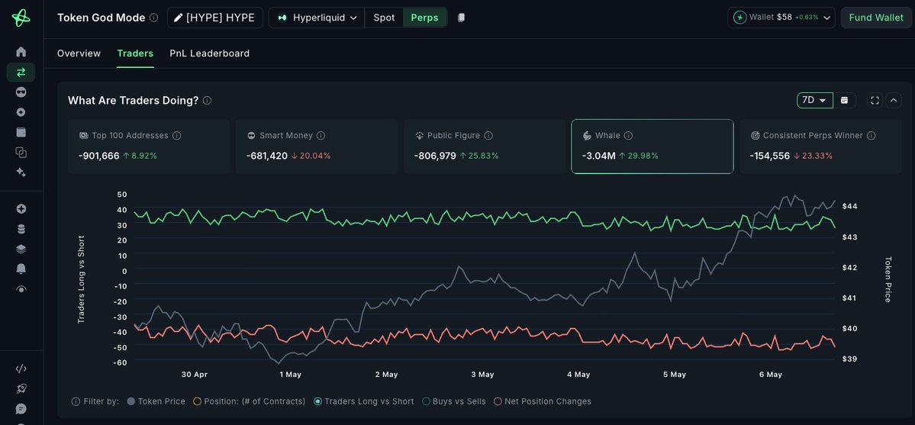
Task: Select the Top 100 Addresses card
Action: [x=149, y=146]
